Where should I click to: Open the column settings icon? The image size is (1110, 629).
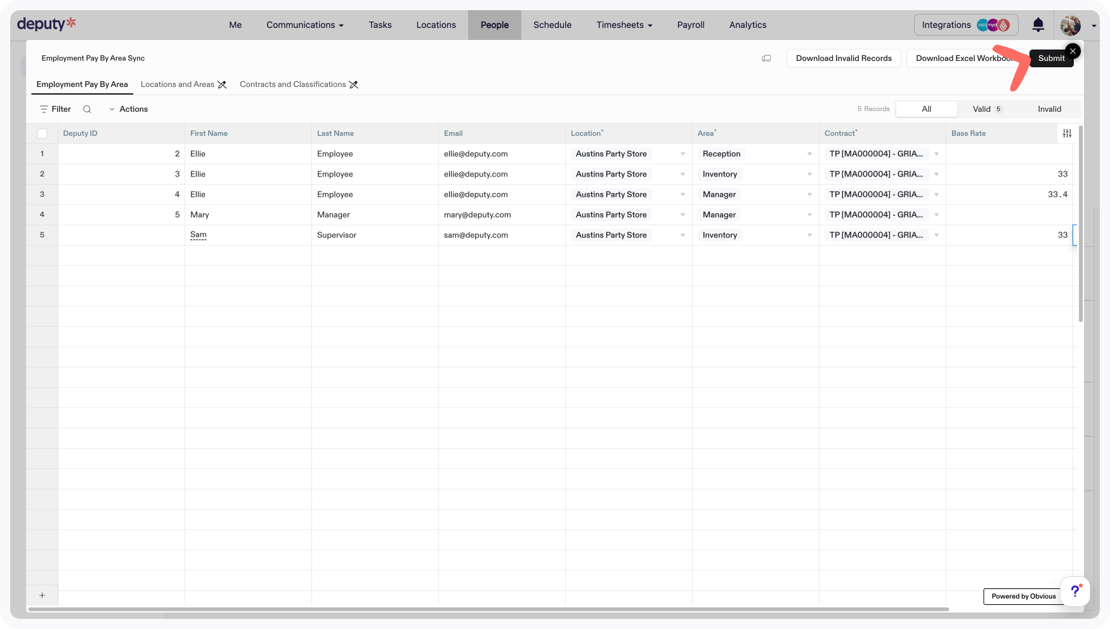(x=1067, y=133)
